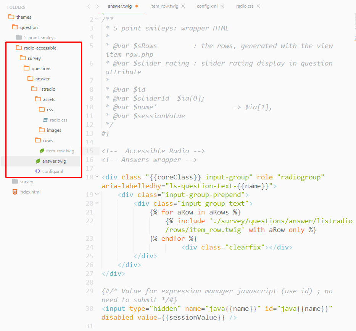356x331 pixels.
Task: Go forward using the right navigation arrow
Action: tap(98, 6)
